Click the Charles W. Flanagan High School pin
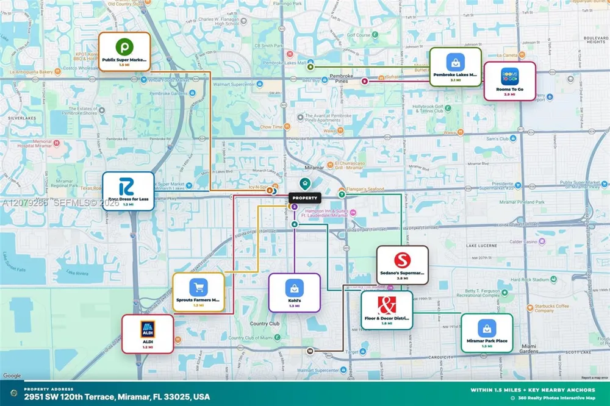Image resolution: width=610 pixels, height=406 pixels. pos(243,21)
